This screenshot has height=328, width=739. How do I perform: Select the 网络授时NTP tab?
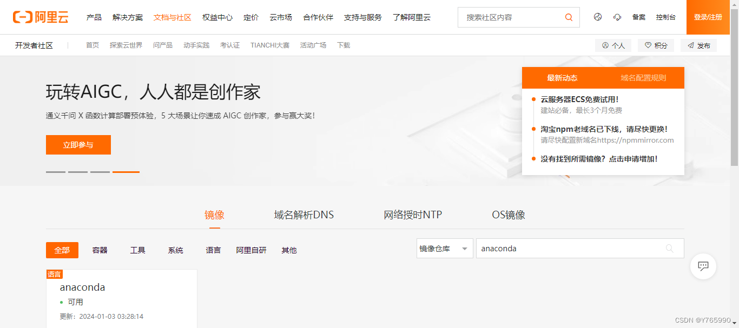pyautogui.click(x=413, y=215)
